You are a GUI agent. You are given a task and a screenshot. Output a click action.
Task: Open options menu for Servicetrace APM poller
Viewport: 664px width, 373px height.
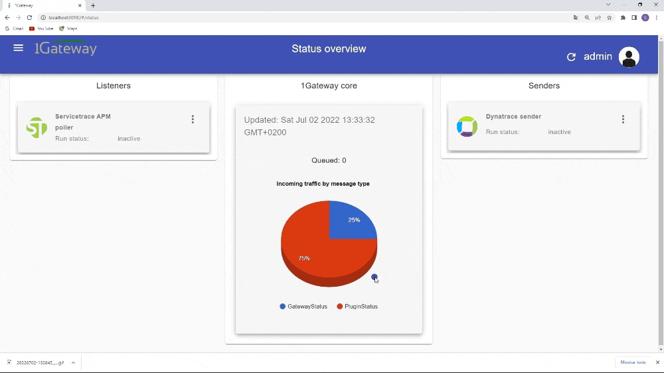(193, 119)
